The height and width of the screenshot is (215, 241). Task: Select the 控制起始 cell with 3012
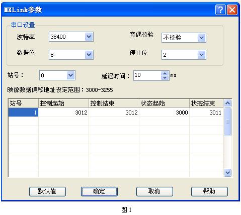tap(63, 112)
